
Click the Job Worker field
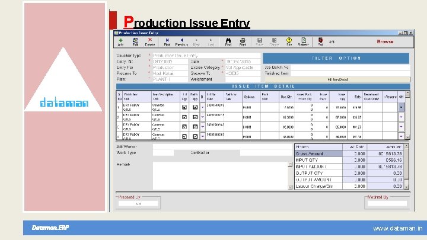pyautogui.click(x=222, y=147)
